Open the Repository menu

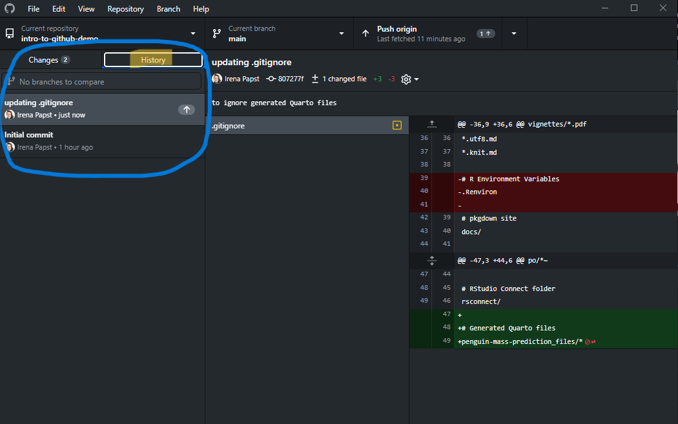(125, 9)
